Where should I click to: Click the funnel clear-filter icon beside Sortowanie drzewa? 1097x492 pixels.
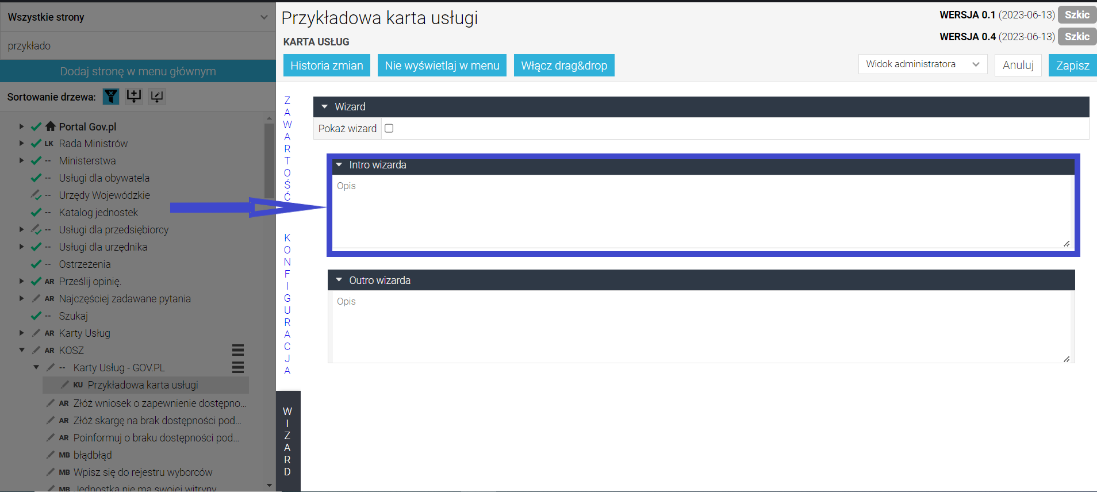111,97
